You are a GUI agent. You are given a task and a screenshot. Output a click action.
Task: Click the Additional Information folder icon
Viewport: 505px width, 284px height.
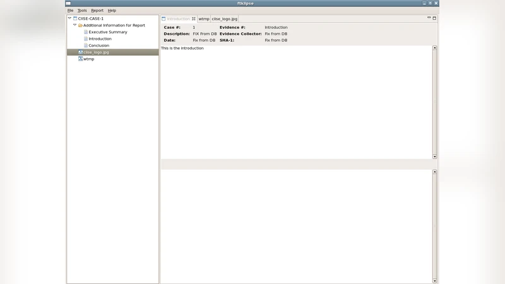pos(80,25)
